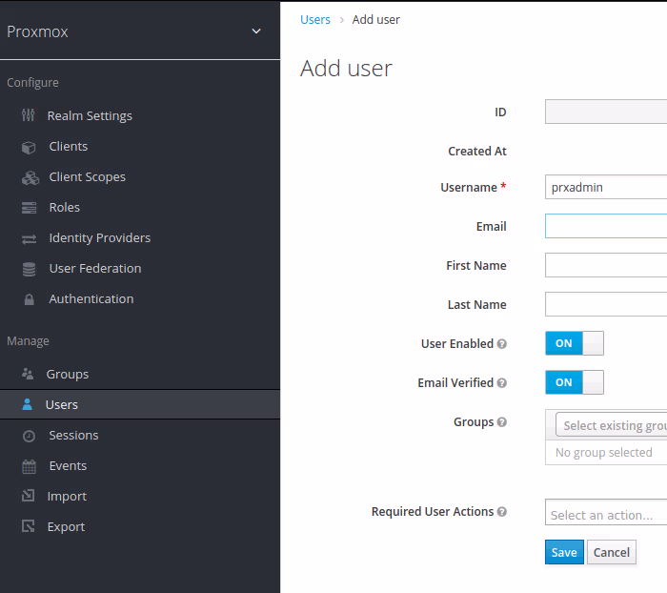Click the Events calendar icon

[29, 466]
